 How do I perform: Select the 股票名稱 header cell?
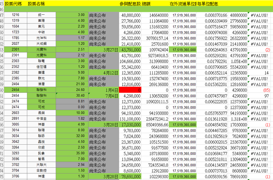(41, 4)
